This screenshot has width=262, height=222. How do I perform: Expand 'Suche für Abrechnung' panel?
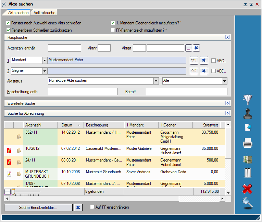(x=227, y=113)
